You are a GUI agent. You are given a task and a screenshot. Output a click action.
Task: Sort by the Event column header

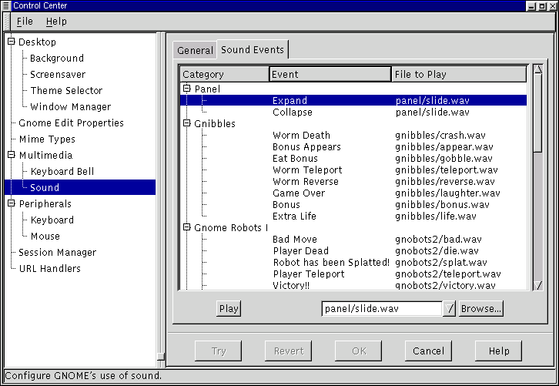coord(330,75)
